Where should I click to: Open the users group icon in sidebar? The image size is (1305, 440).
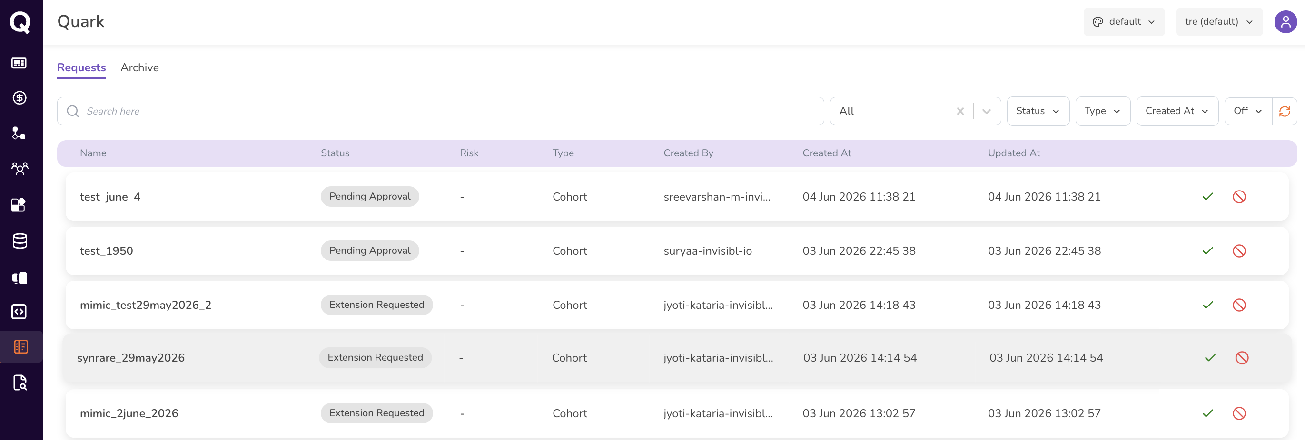pos(20,168)
